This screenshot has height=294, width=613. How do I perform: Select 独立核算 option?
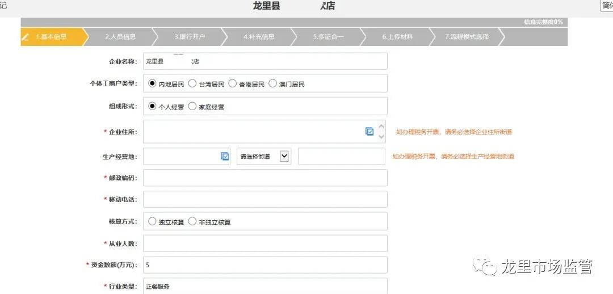[152, 221]
